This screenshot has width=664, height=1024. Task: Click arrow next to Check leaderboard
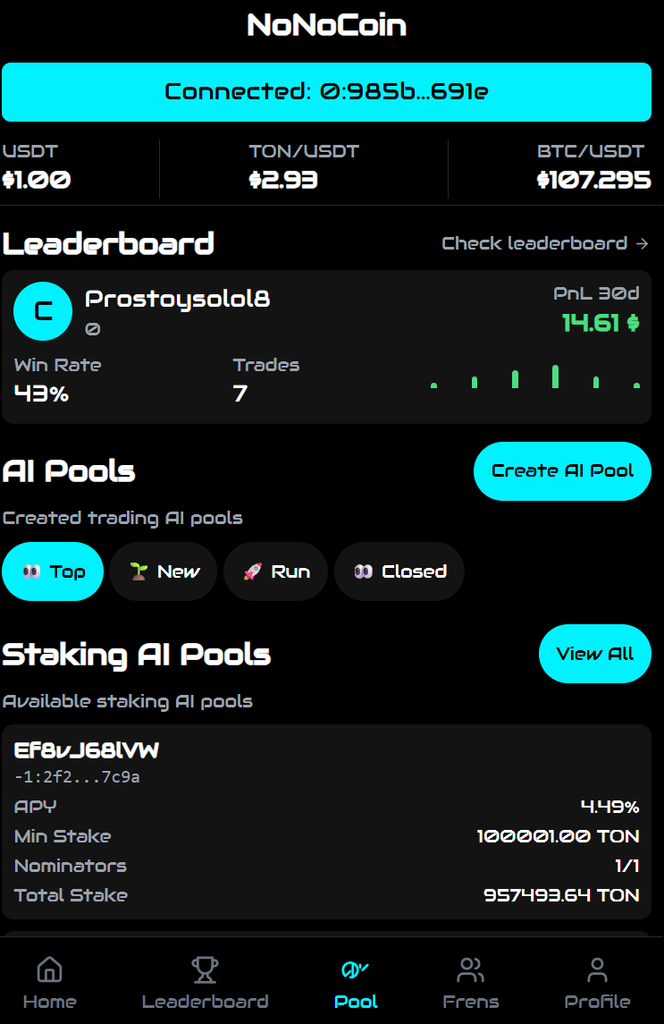tap(643, 243)
